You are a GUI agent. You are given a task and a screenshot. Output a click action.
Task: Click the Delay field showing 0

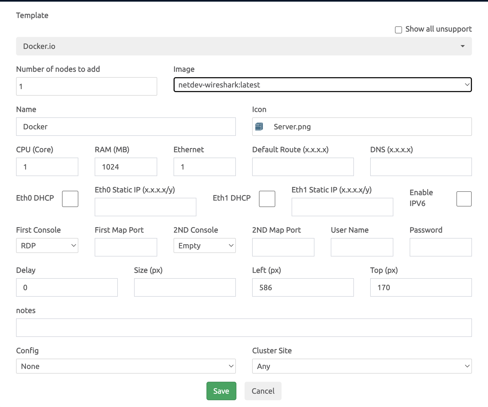[x=67, y=287]
